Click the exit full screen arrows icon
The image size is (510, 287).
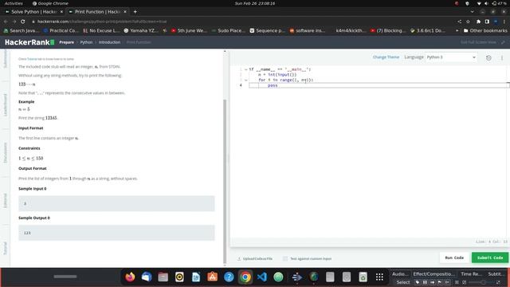503,42
